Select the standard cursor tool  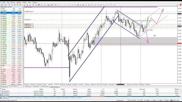point(56,5)
